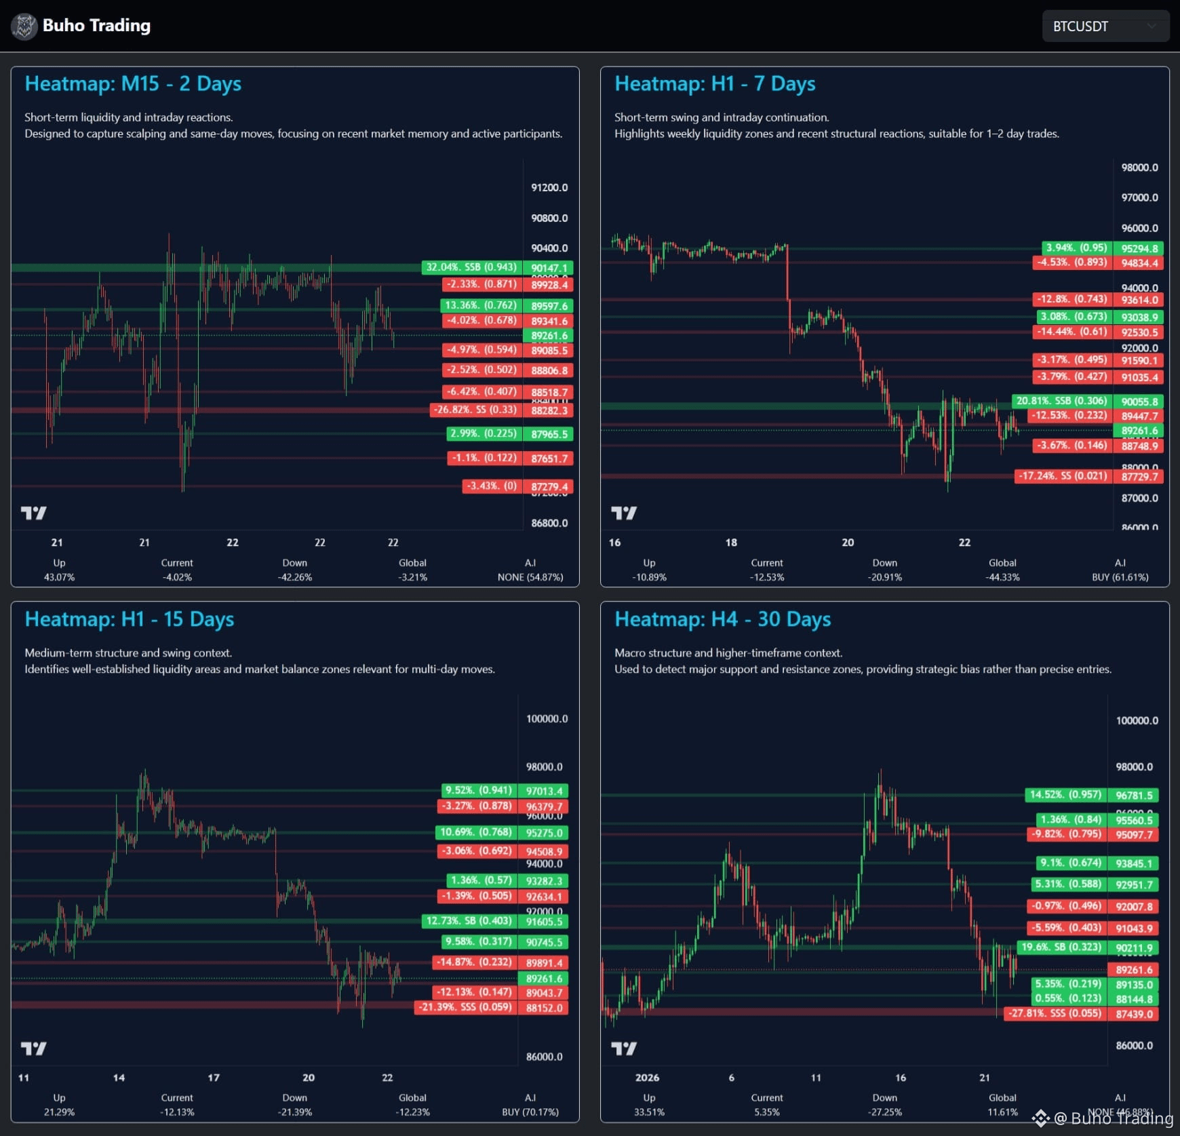1180x1136 pixels.
Task: Click the BUY (70.17%) A.I signal value
Action: click(x=530, y=1112)
